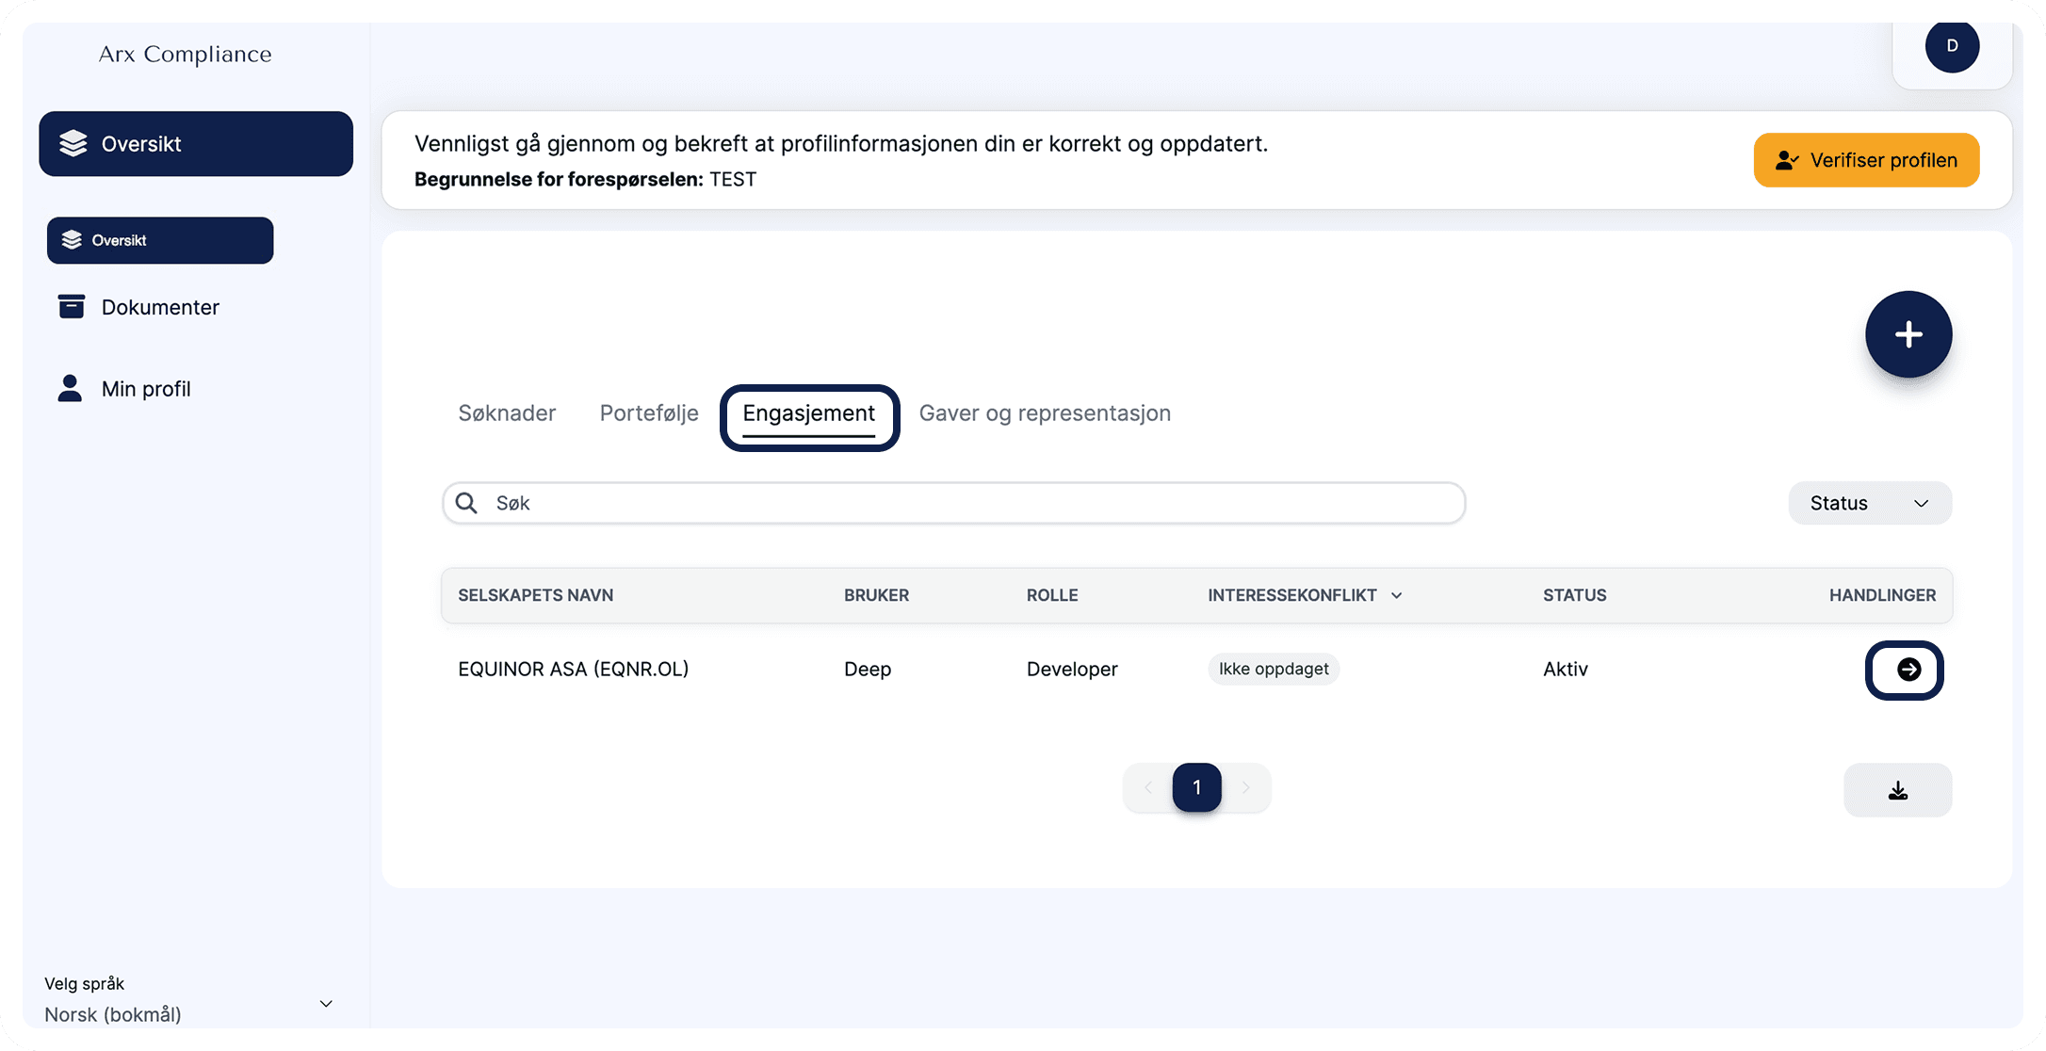
Task: Click the plus add button
Action: (x=1908, y=334)
